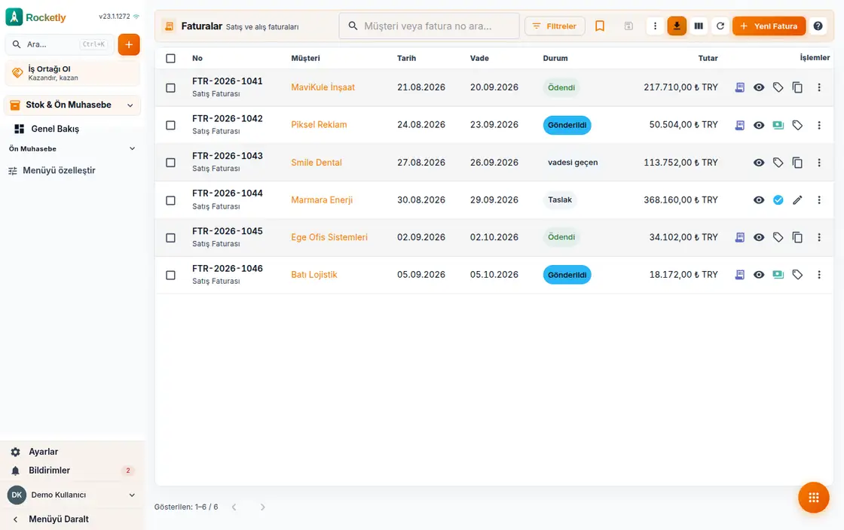View invoice FTR-2026-1046 with the eye icon
844x530 pixels.
[758, 275]
